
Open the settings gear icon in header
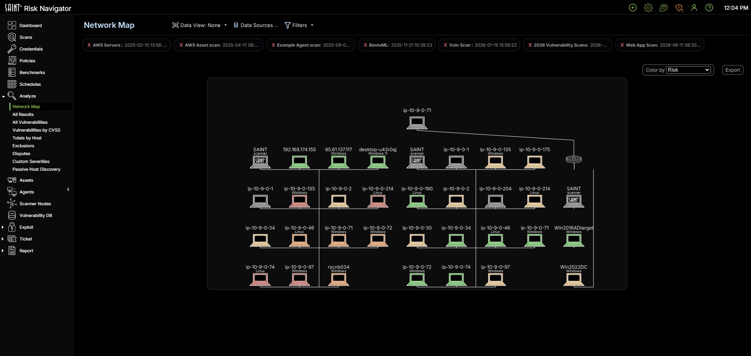pyautogui.click(x=648, y=8)
